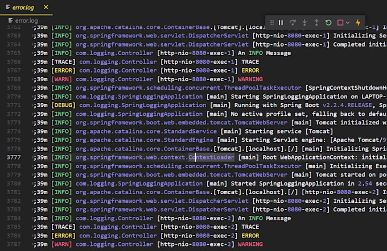Screen dimensions: 387x251
Task: Click StandardService class name on line 3774
Action: point(190,131)
